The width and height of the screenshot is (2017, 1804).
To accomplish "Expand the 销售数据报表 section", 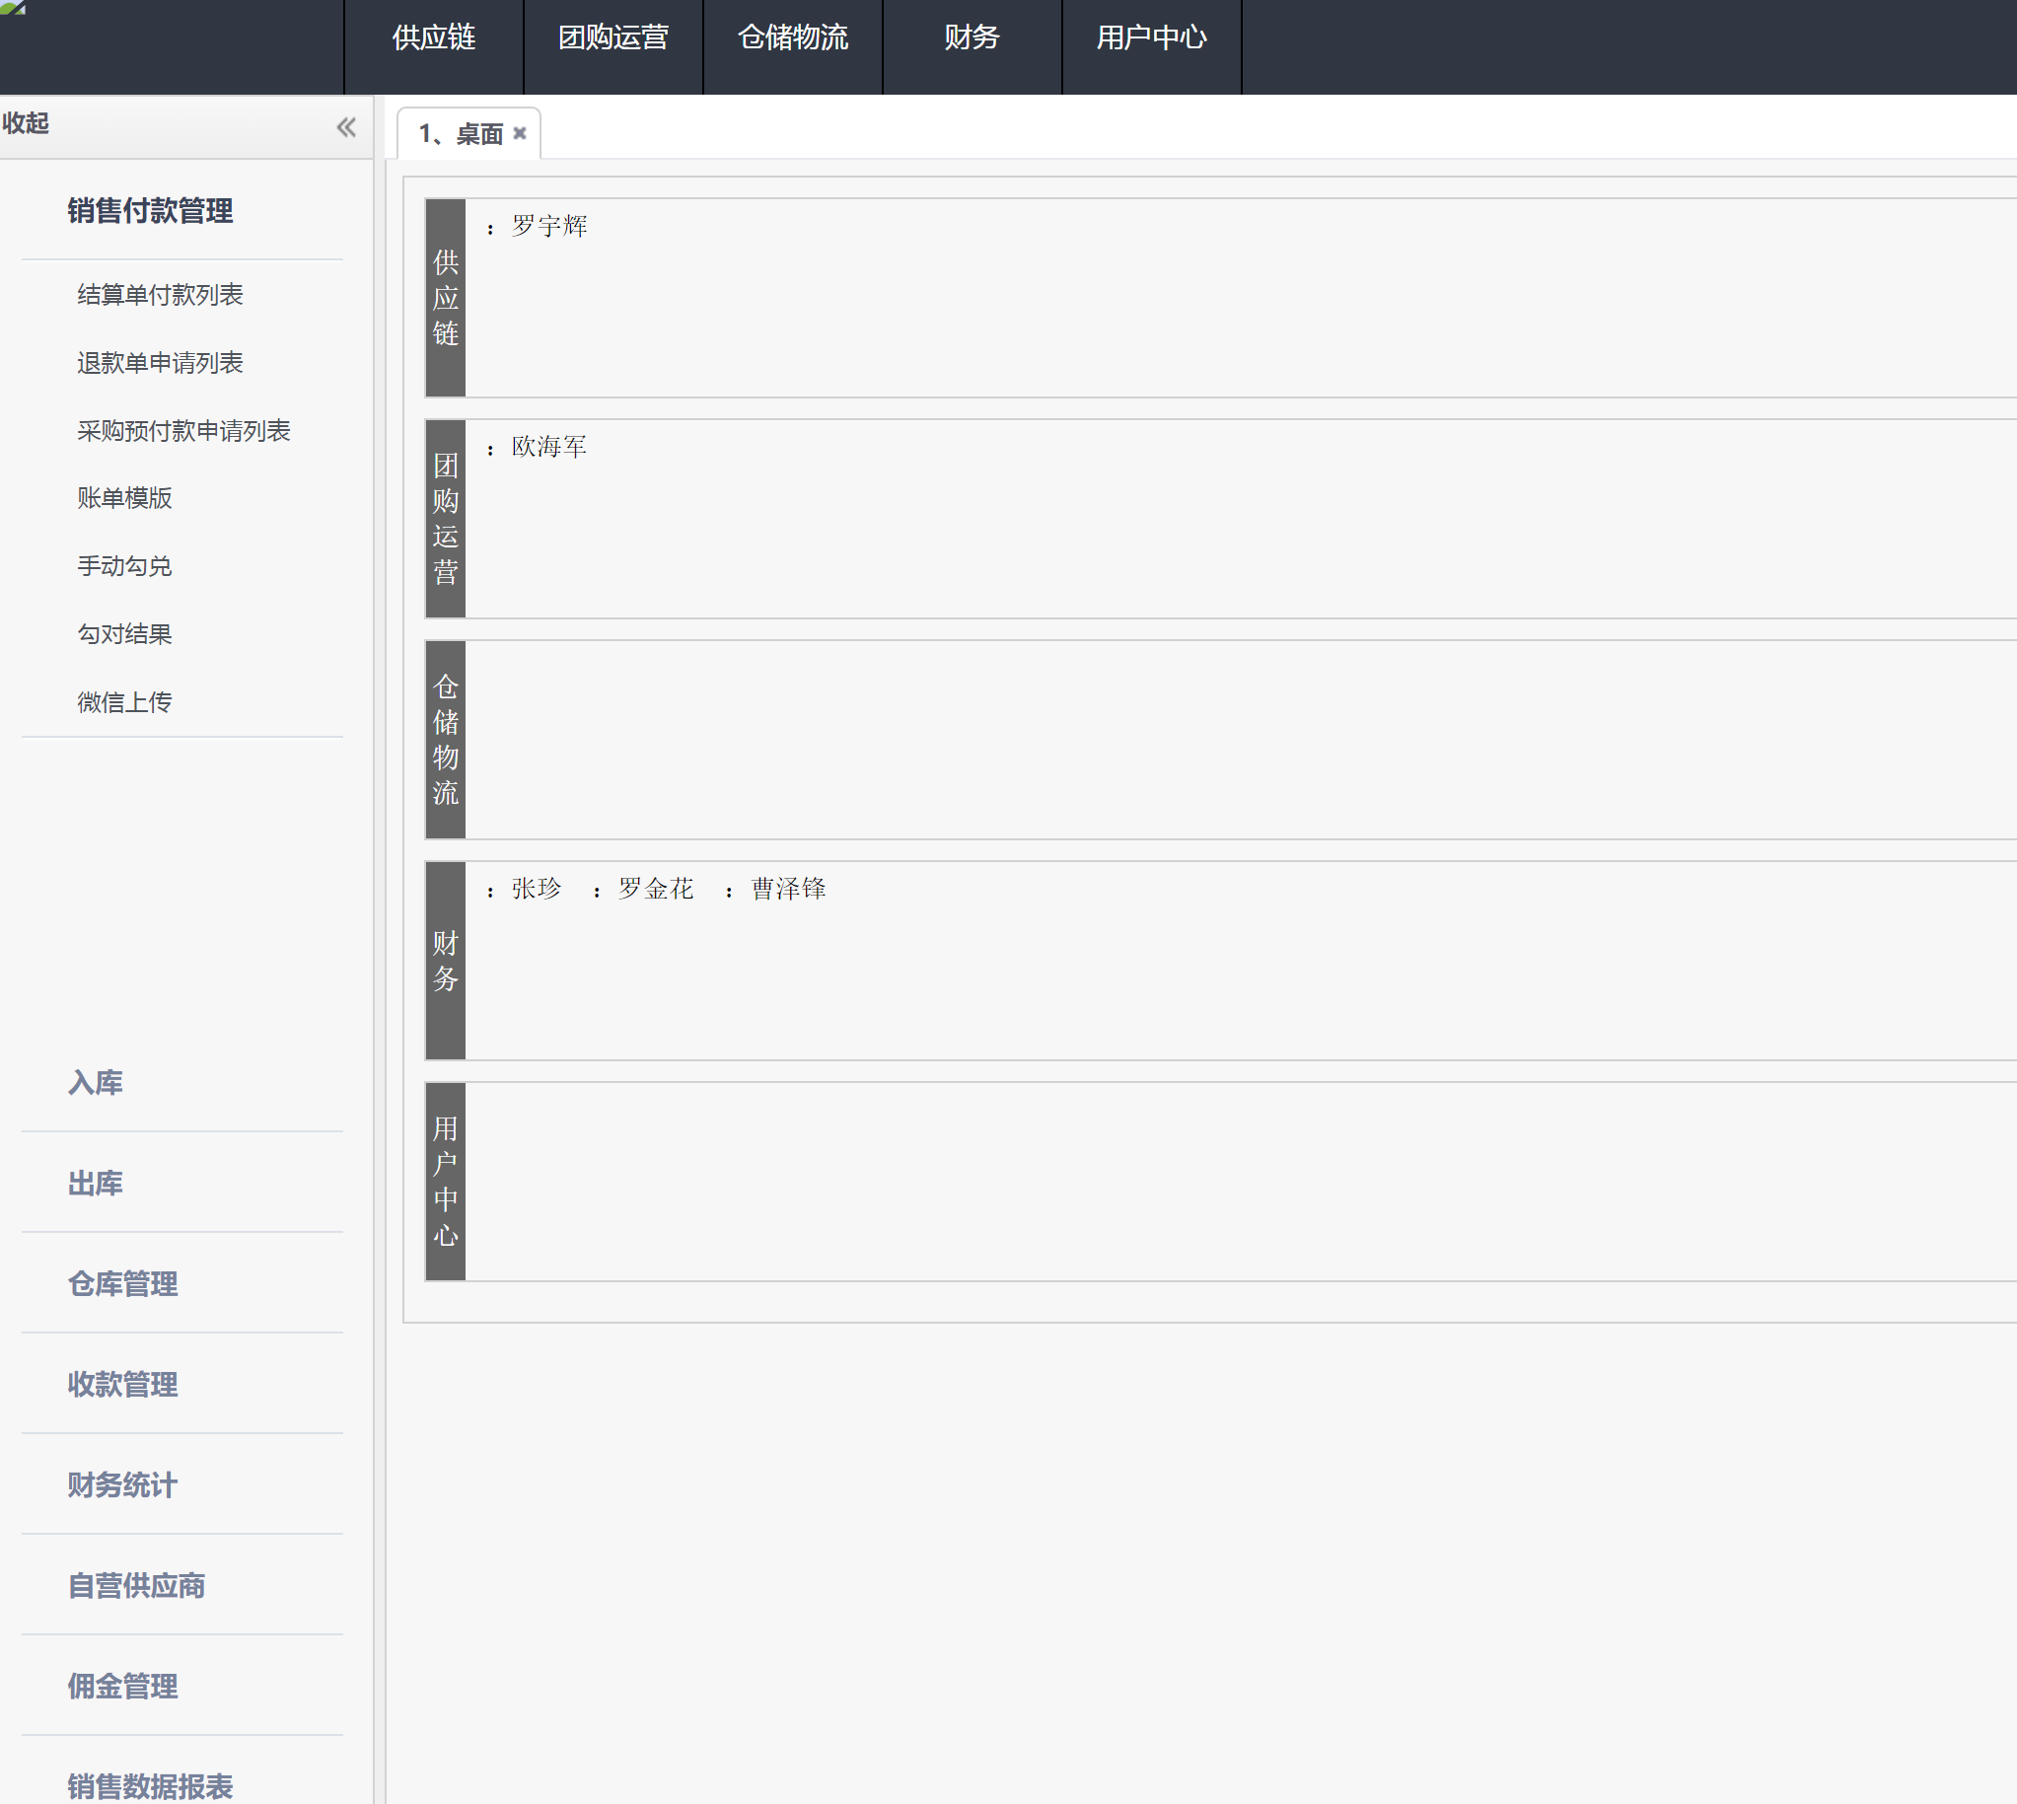I will 151,1785.
